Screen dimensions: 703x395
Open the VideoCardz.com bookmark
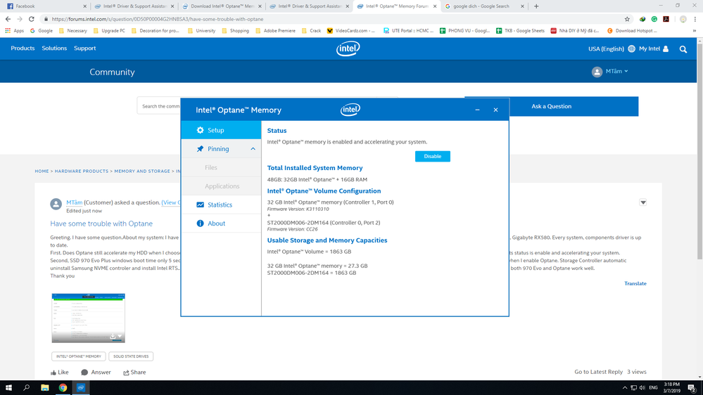351,31
